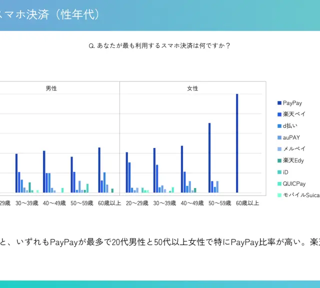320x288 pixels.
Task: Click the tallest PayPay bar for women 60歳以上
Action: [237, 143]
